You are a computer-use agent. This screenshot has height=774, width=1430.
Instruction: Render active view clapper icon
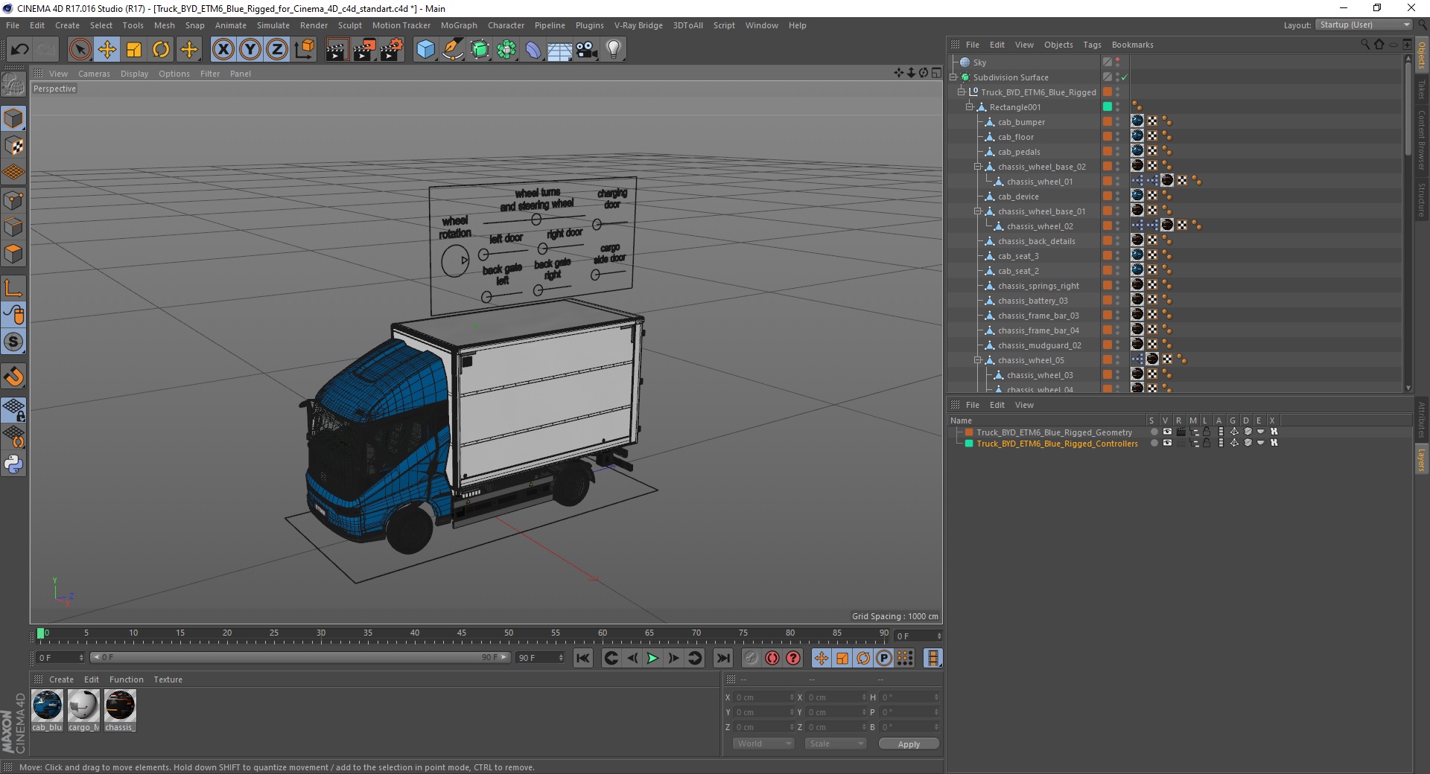pyautogui.click(x=337, y=50)
